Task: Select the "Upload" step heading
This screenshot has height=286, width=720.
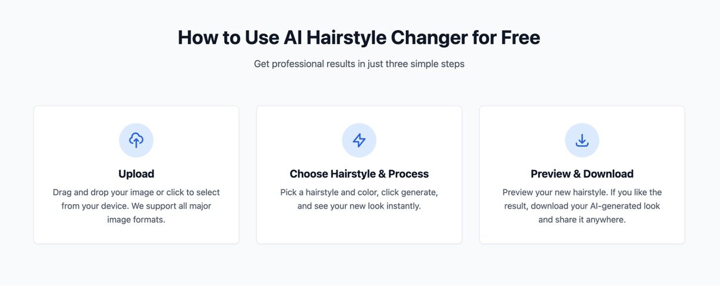Action: point(136,174)
